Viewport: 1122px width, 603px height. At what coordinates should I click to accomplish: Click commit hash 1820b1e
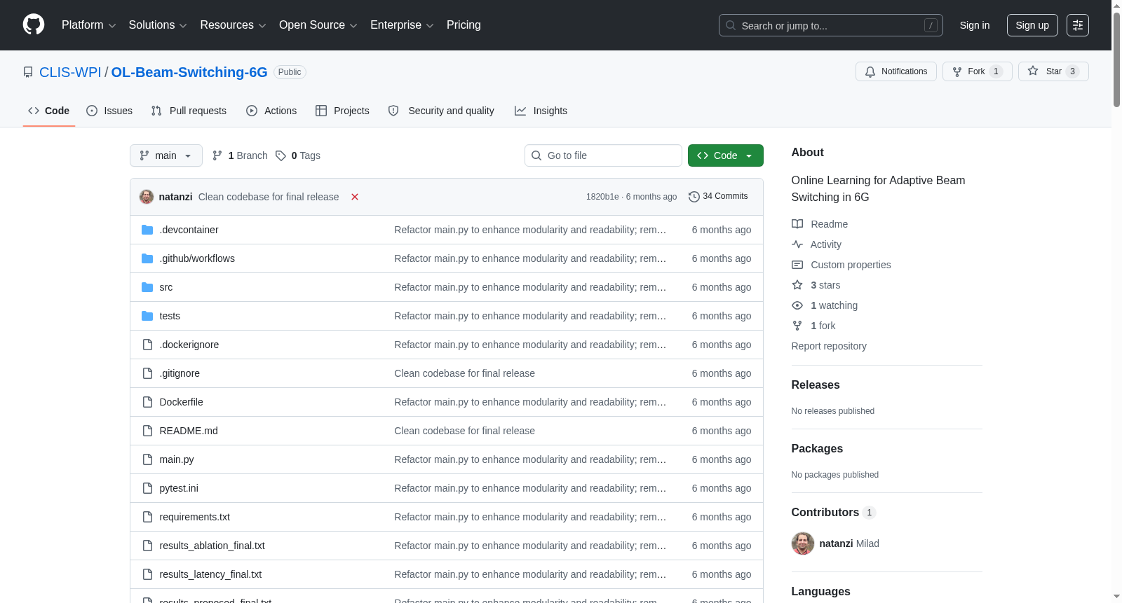pos(602,197)
